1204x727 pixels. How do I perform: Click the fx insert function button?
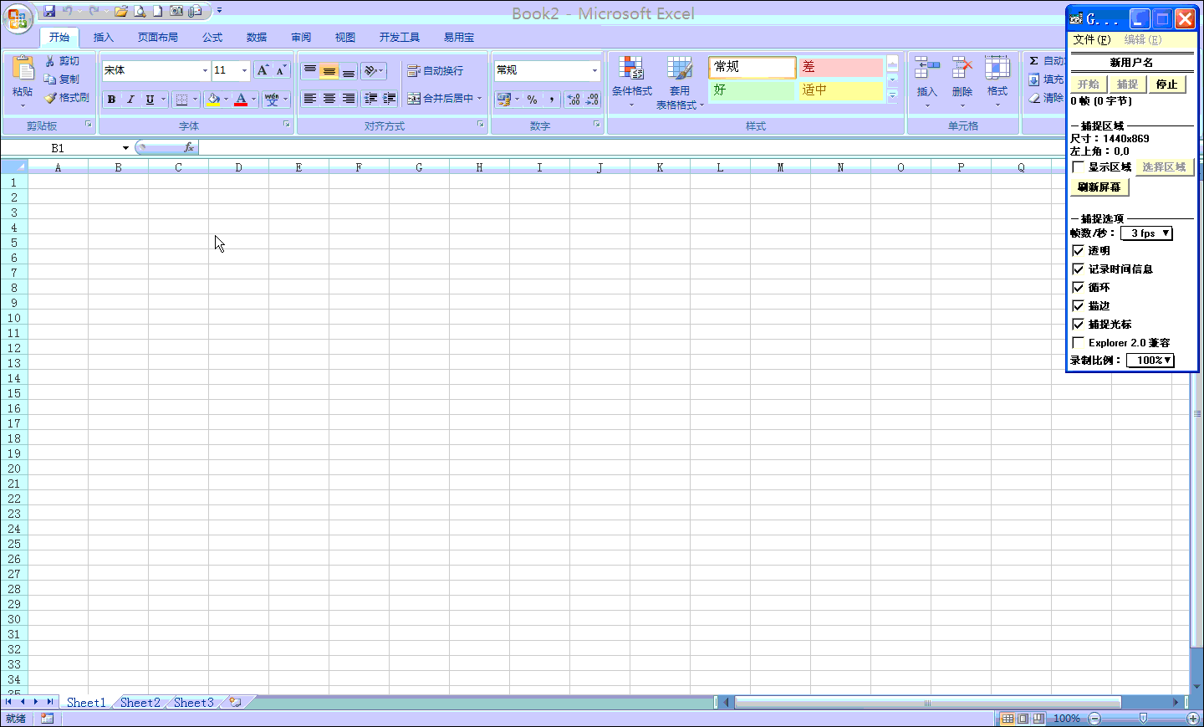(189, 147)
